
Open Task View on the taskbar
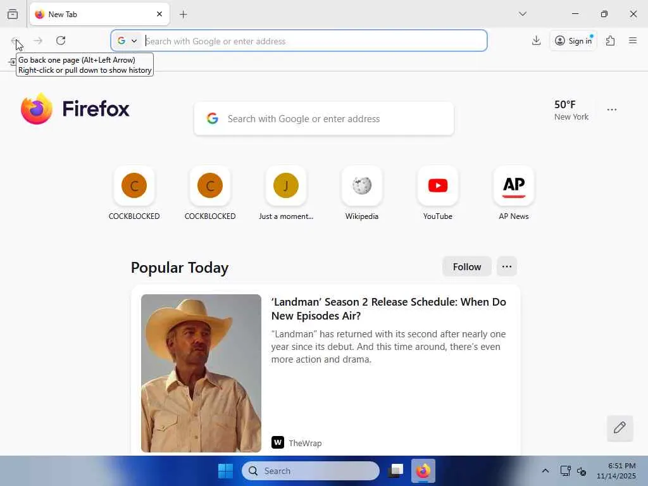click(396, 471)
